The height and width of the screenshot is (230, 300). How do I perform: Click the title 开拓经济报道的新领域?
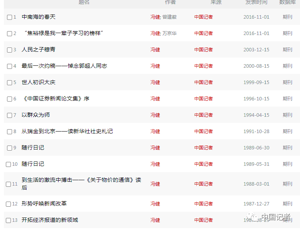(x=50, y=220)
